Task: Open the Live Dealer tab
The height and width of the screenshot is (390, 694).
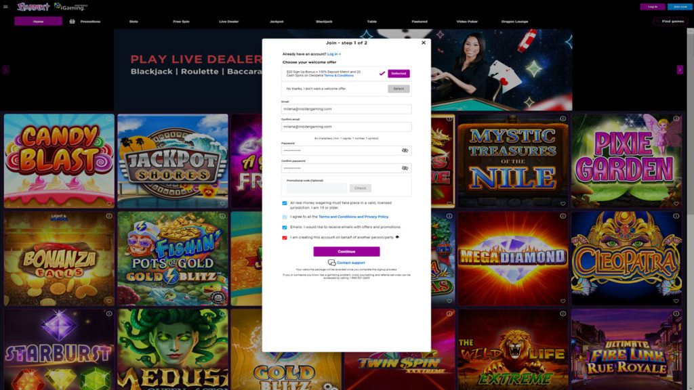Action: point(229,21)
